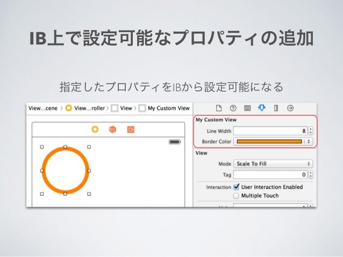Click the Line Width label
This screenshot has height=257, width=343.
[219, 131]
